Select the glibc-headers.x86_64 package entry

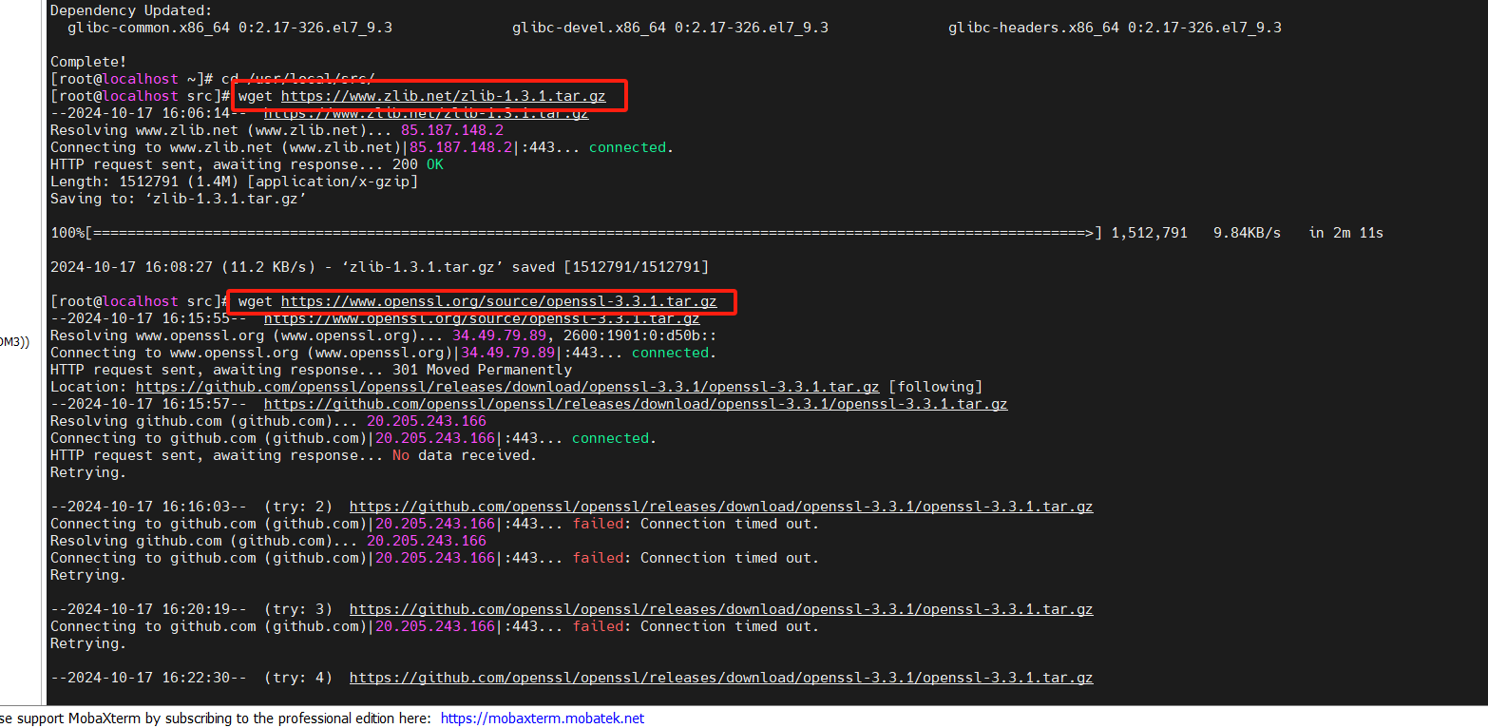point(1115,28)
